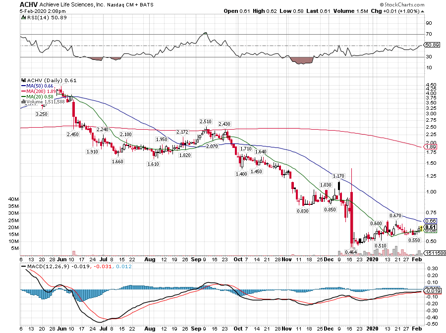Click the 1.610 price annotation in August
The image size is (446, 333).
point(153,164)
